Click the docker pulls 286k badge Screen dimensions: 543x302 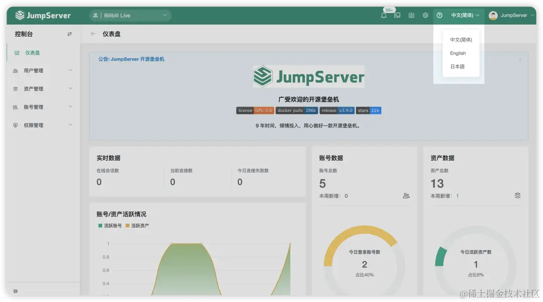[x=297, y=110]
